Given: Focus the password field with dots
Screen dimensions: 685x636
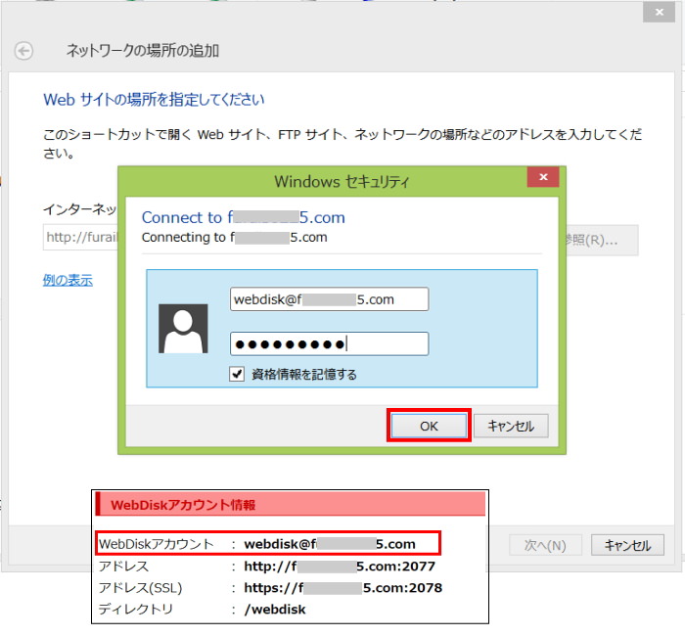Looking at the screenshot, I should point(329,343).
